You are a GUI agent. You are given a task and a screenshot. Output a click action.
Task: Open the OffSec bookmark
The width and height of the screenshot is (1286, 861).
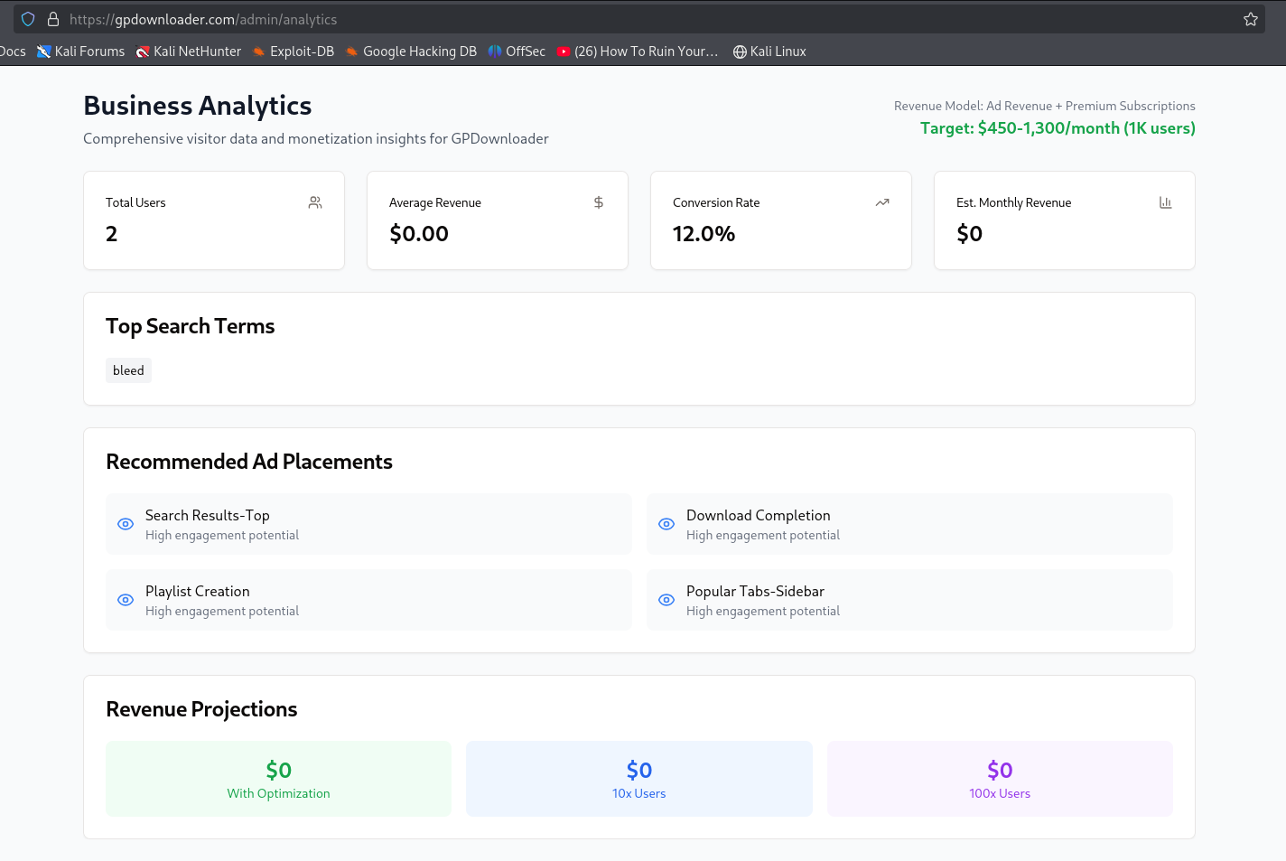pyautogui.click(x=517, y=51)
